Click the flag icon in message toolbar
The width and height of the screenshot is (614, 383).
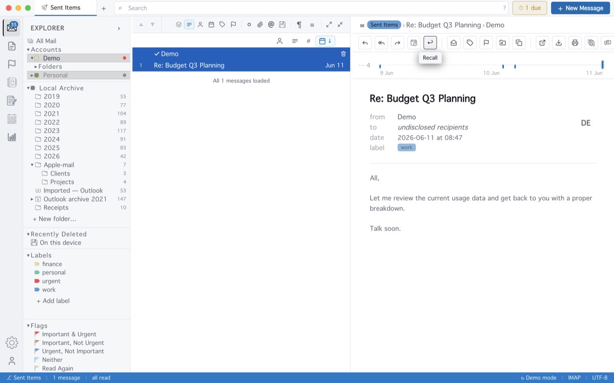click(486, 43)
